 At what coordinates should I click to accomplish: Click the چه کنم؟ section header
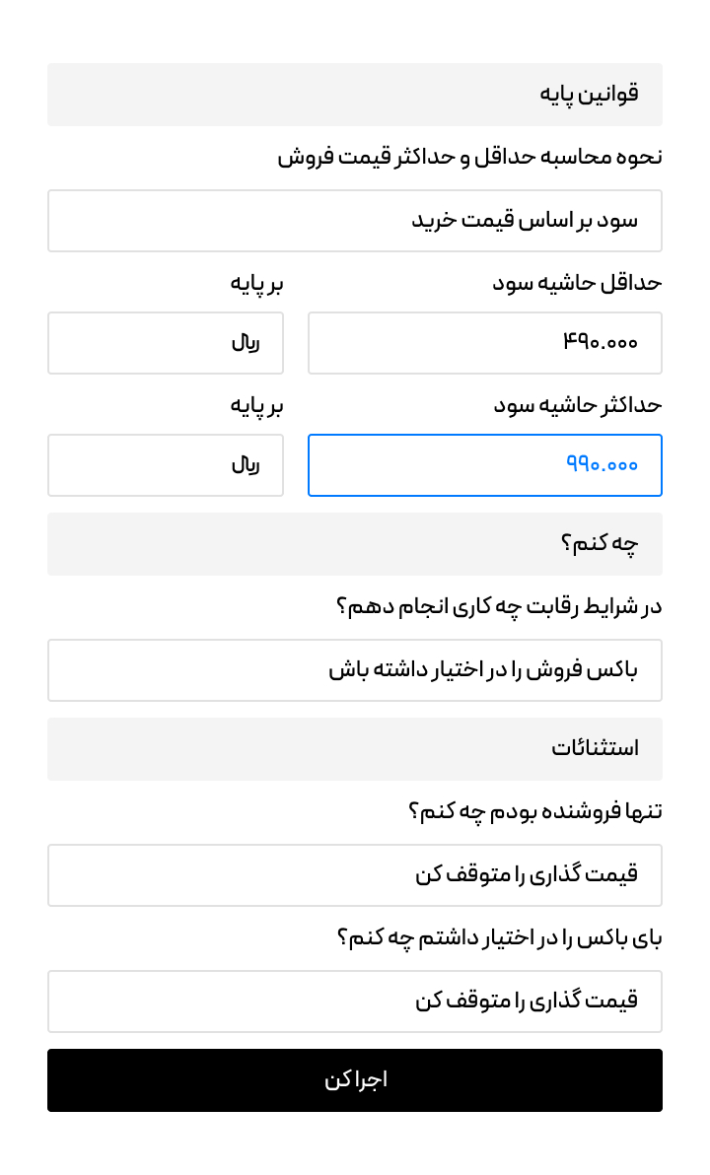coord(355,544)
